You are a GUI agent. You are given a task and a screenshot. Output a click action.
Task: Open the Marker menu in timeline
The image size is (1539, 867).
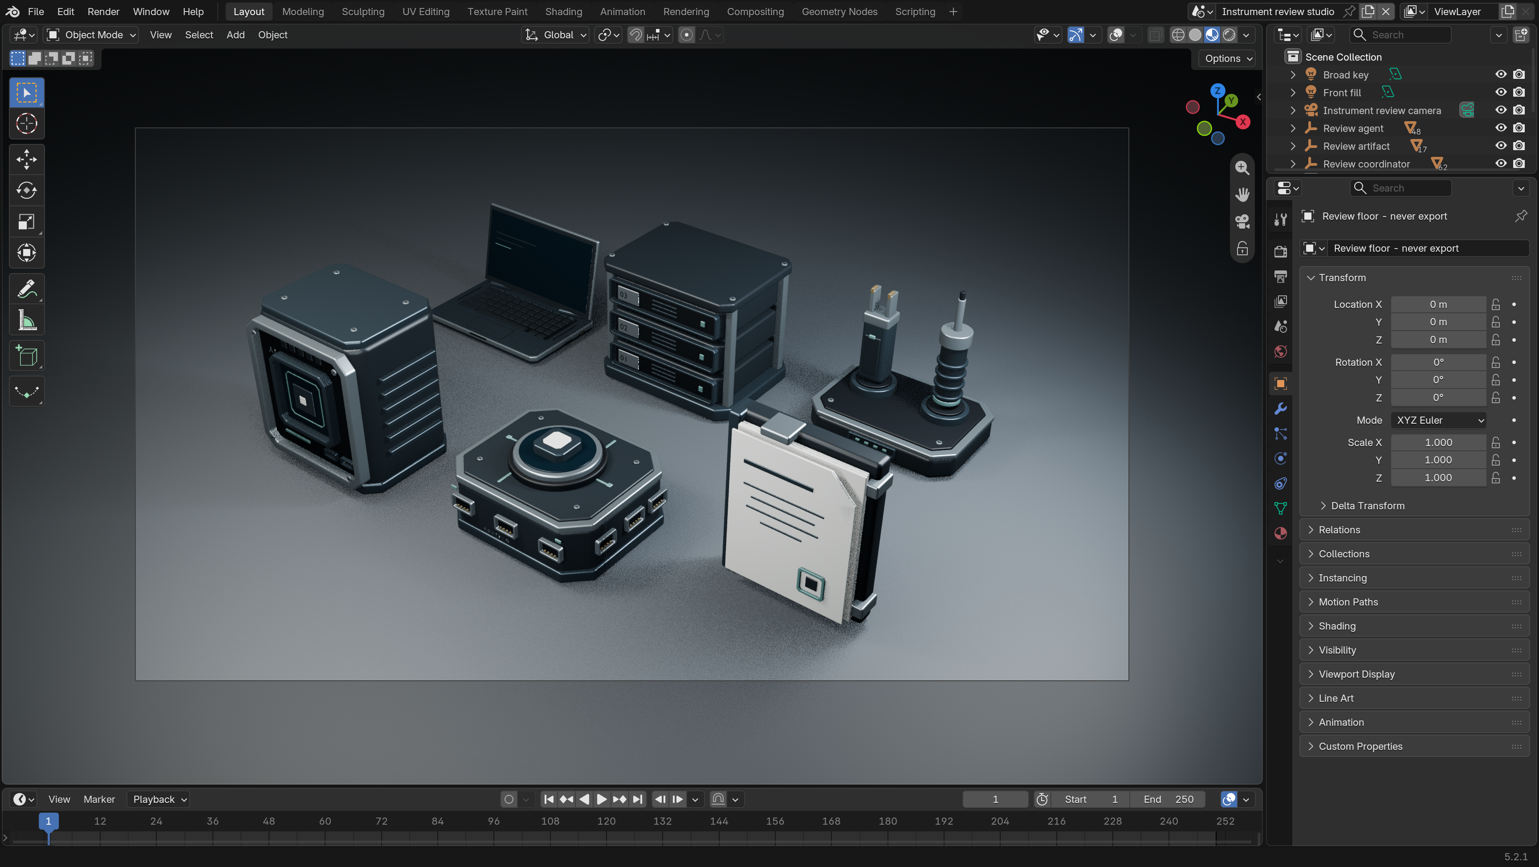click(x=99, y=799)
